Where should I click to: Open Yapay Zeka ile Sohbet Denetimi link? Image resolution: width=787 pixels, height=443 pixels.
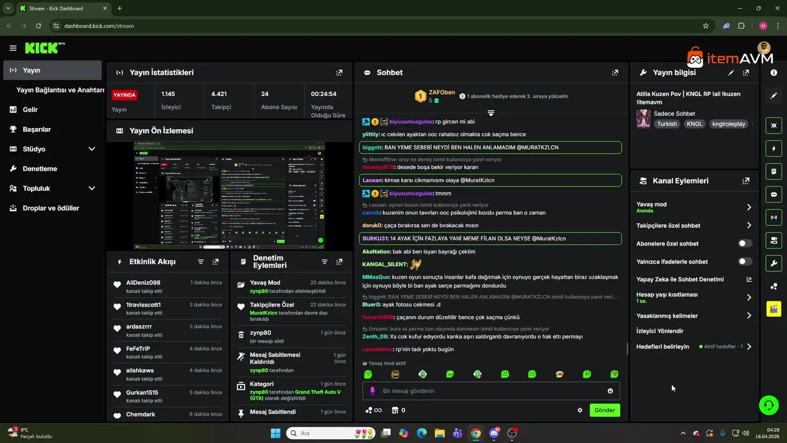click(694, 279)
